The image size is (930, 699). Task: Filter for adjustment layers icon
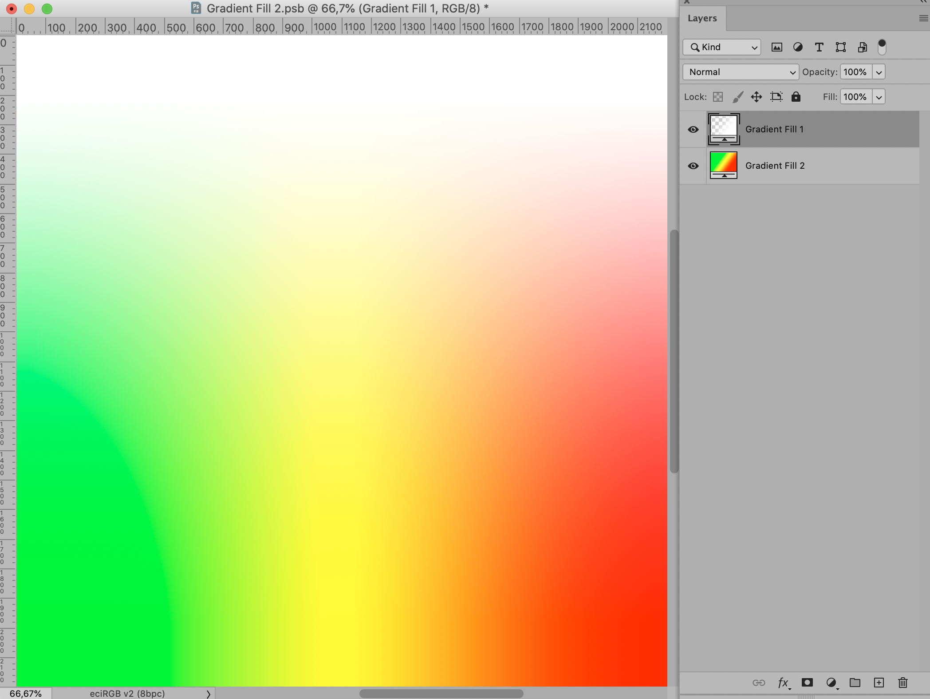(798, 48)
